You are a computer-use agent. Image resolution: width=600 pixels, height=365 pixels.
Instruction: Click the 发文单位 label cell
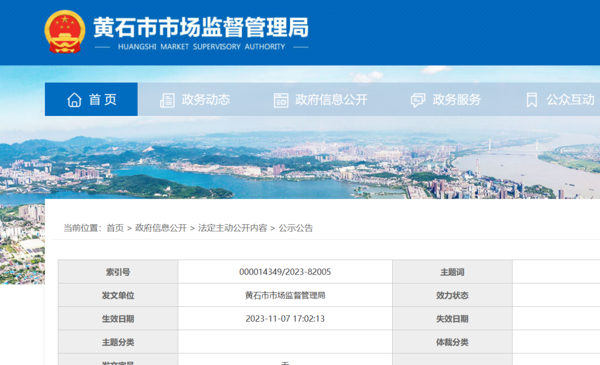click(x=118, y=295)
